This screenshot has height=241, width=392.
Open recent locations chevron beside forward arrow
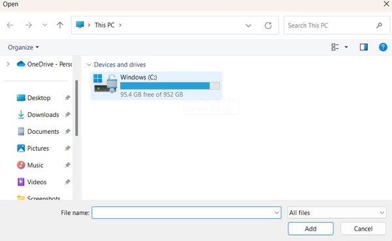click(44, 25)
